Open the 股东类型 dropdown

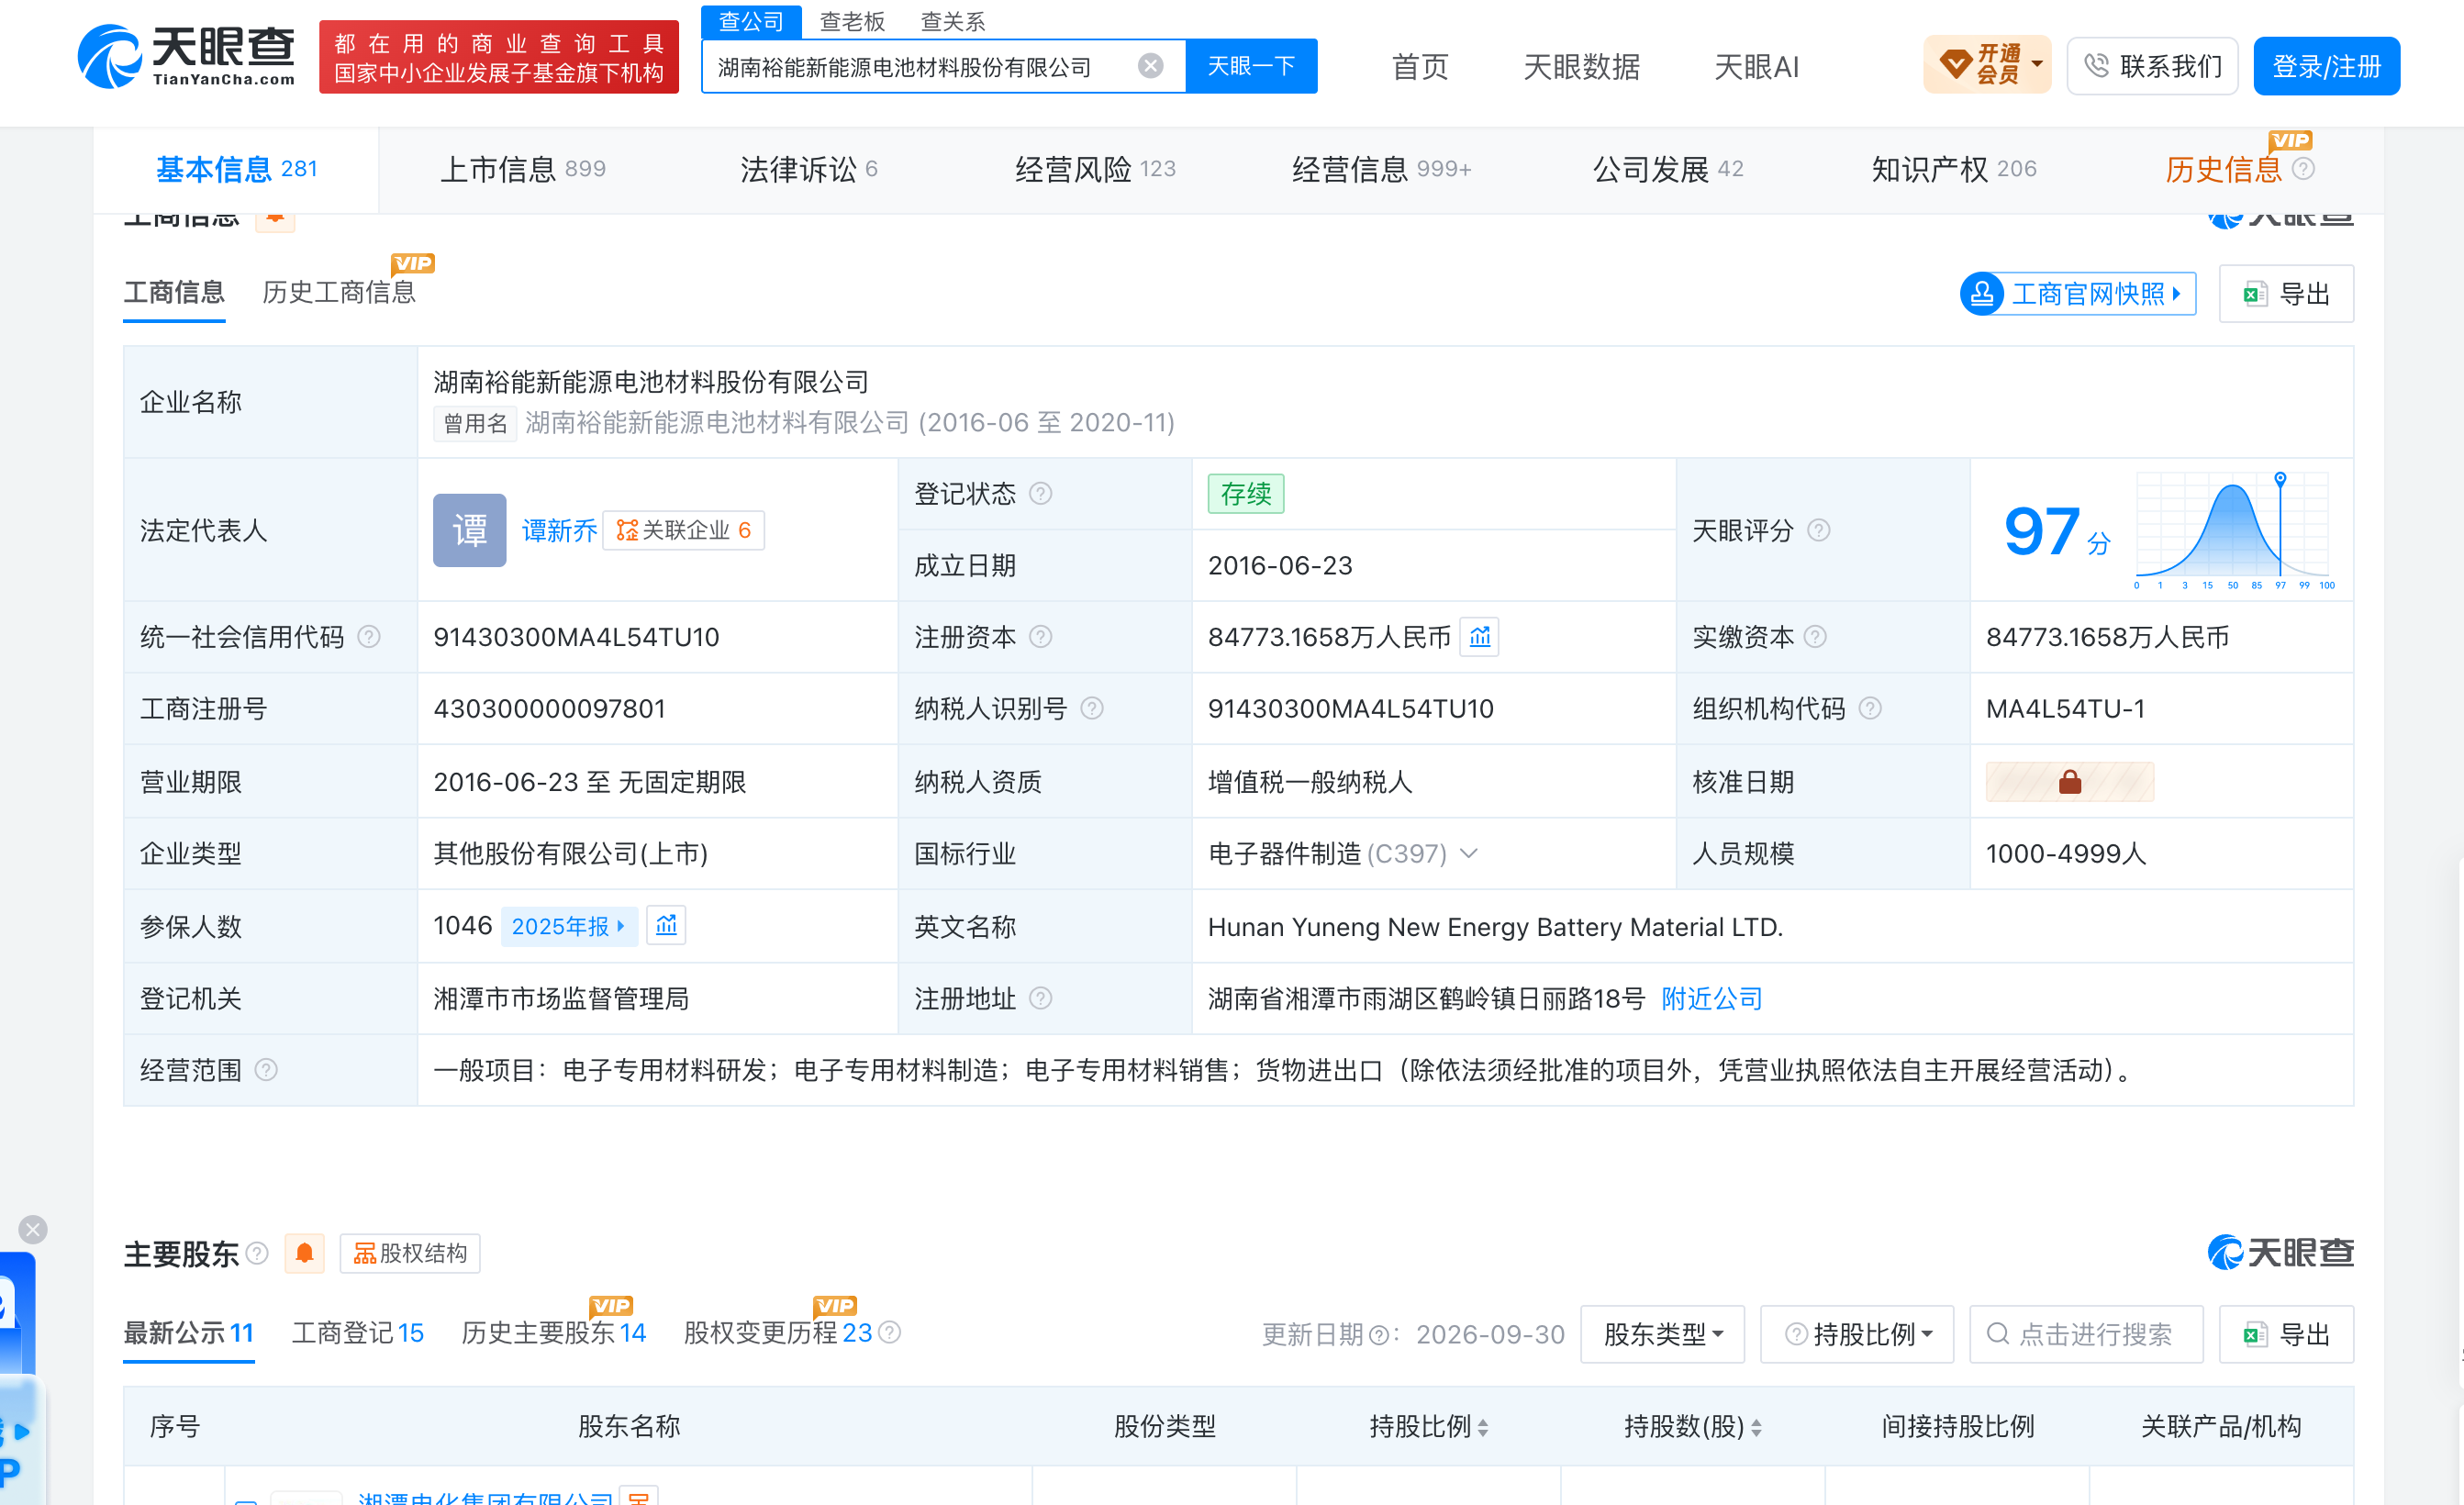(1662, 1334)
